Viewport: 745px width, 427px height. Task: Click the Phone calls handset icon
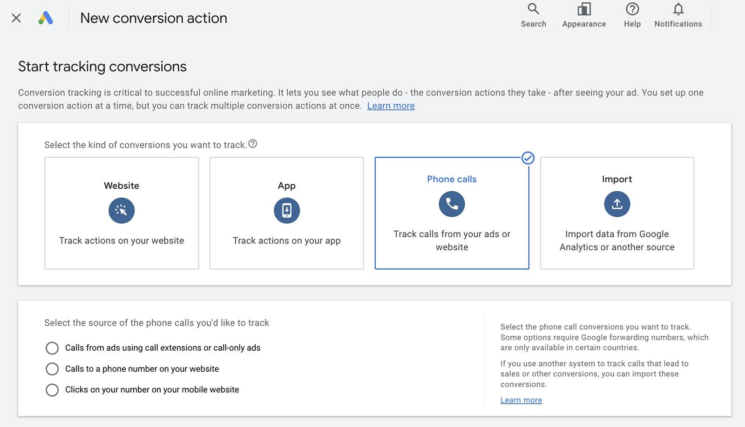452,204
